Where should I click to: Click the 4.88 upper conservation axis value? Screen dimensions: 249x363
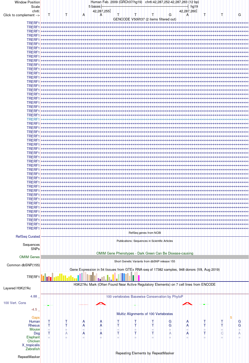[34, 296]
